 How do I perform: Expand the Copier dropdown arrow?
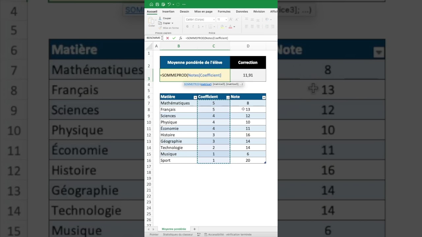[x=172, y=23]
